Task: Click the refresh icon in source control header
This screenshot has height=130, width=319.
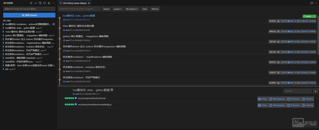Action: pos(44,3)
